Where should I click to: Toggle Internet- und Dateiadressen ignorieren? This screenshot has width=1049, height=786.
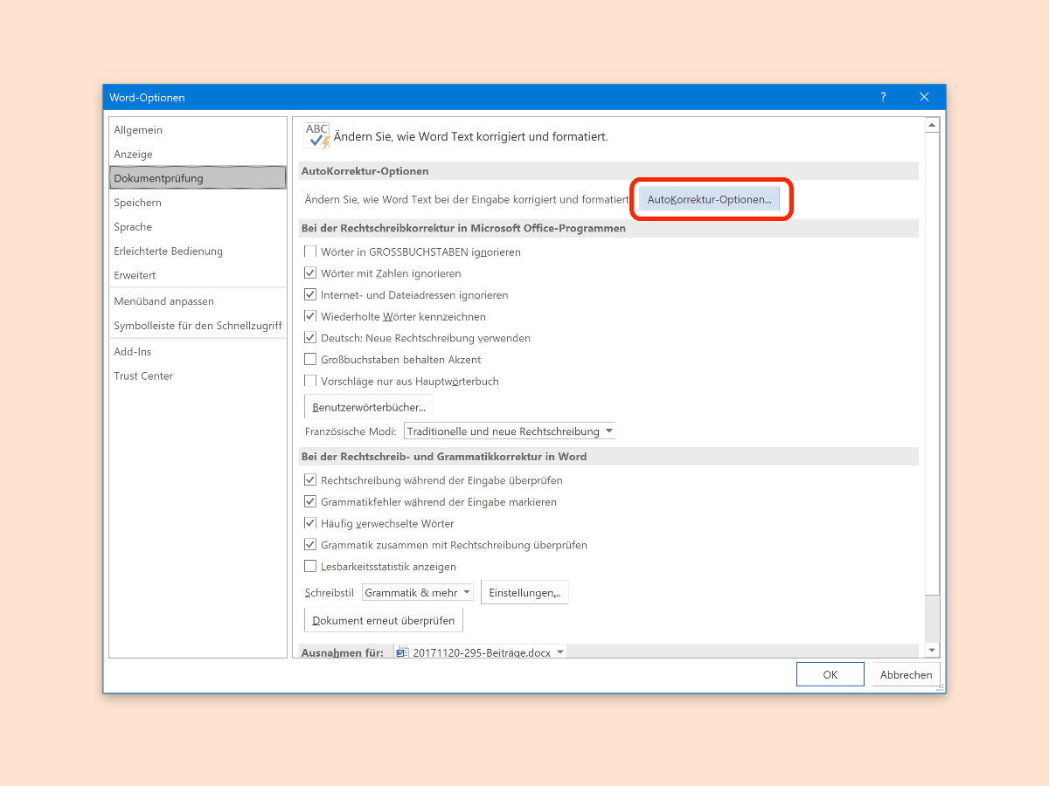tap(310, 295)
